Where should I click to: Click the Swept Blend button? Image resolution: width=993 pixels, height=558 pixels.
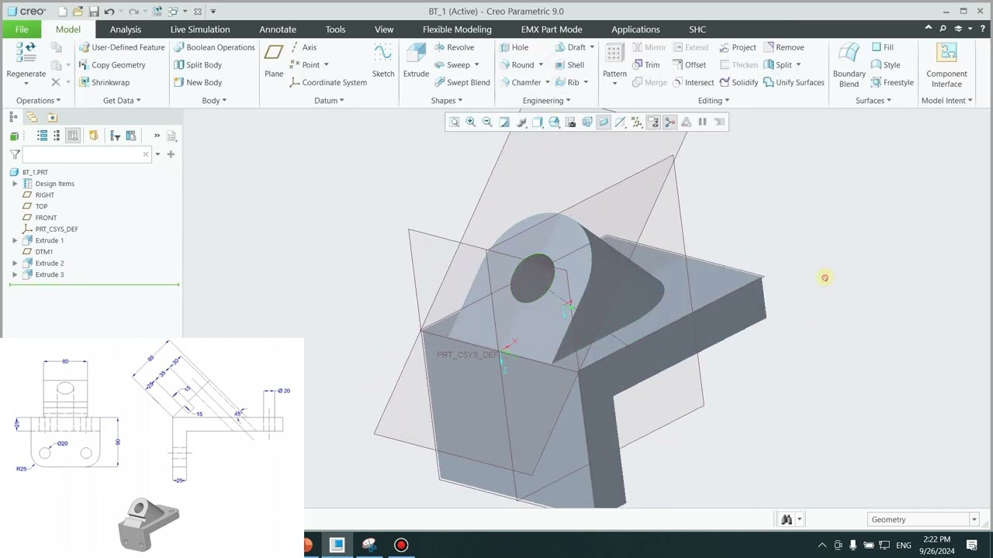tap(462, 82)
